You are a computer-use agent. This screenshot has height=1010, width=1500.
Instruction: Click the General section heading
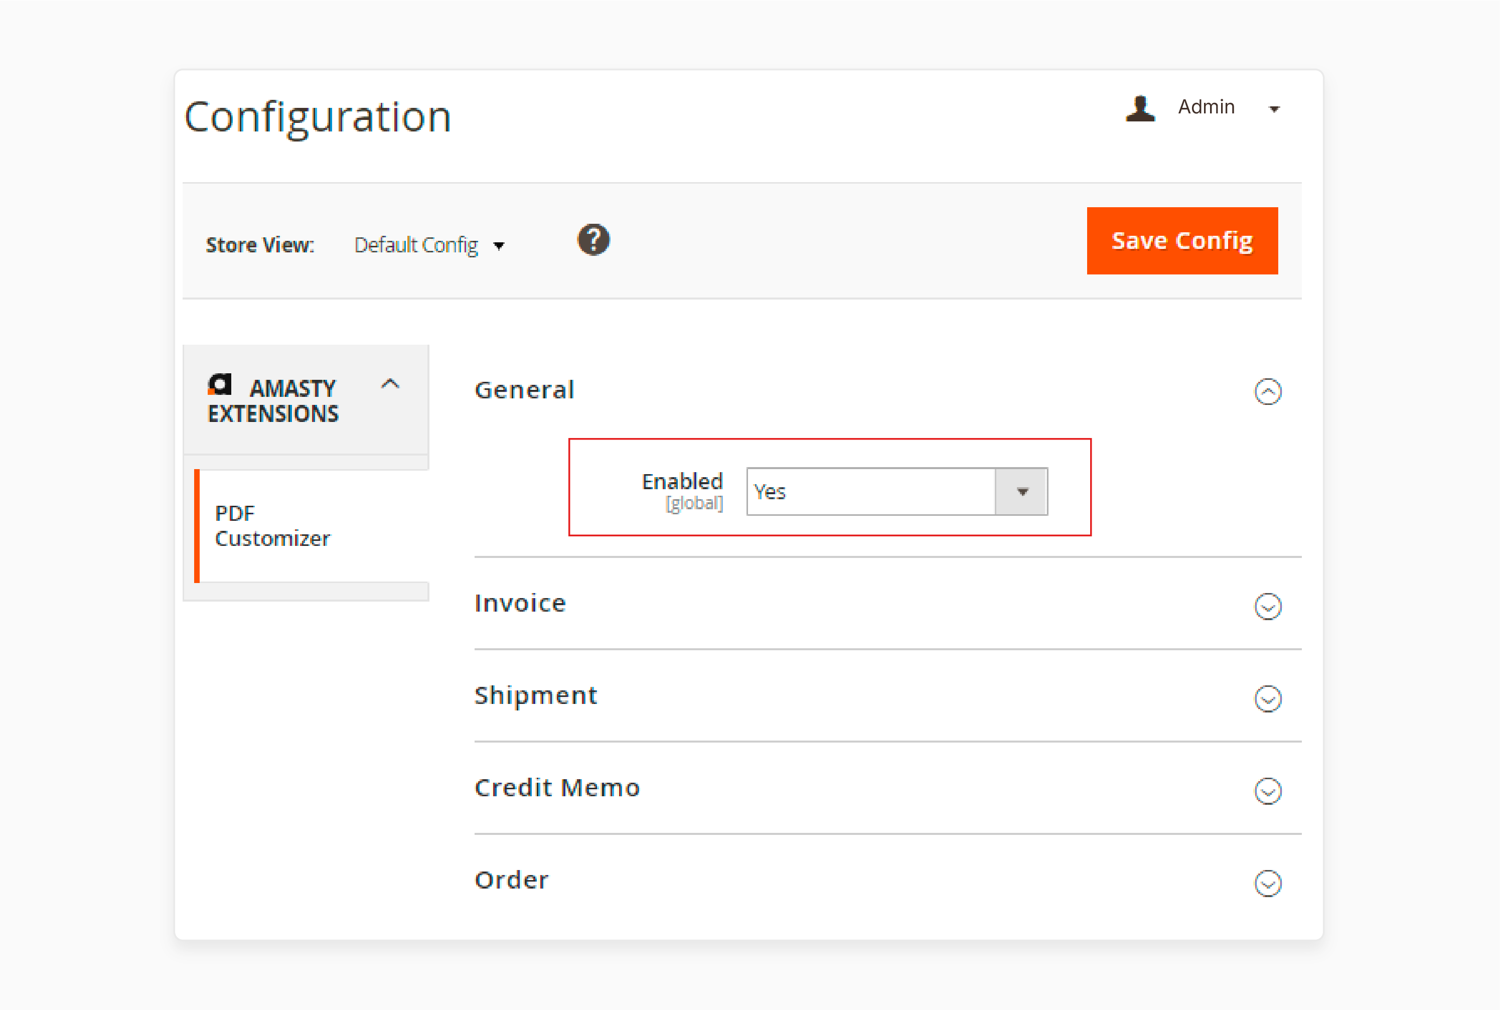pos(524,390)
